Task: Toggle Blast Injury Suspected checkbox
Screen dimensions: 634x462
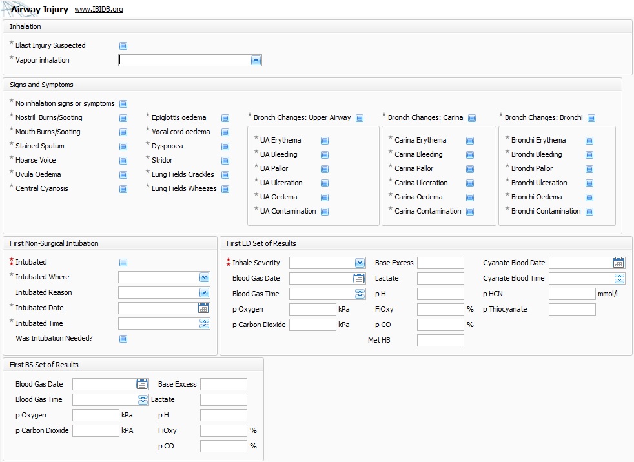Action: [123, 46]
